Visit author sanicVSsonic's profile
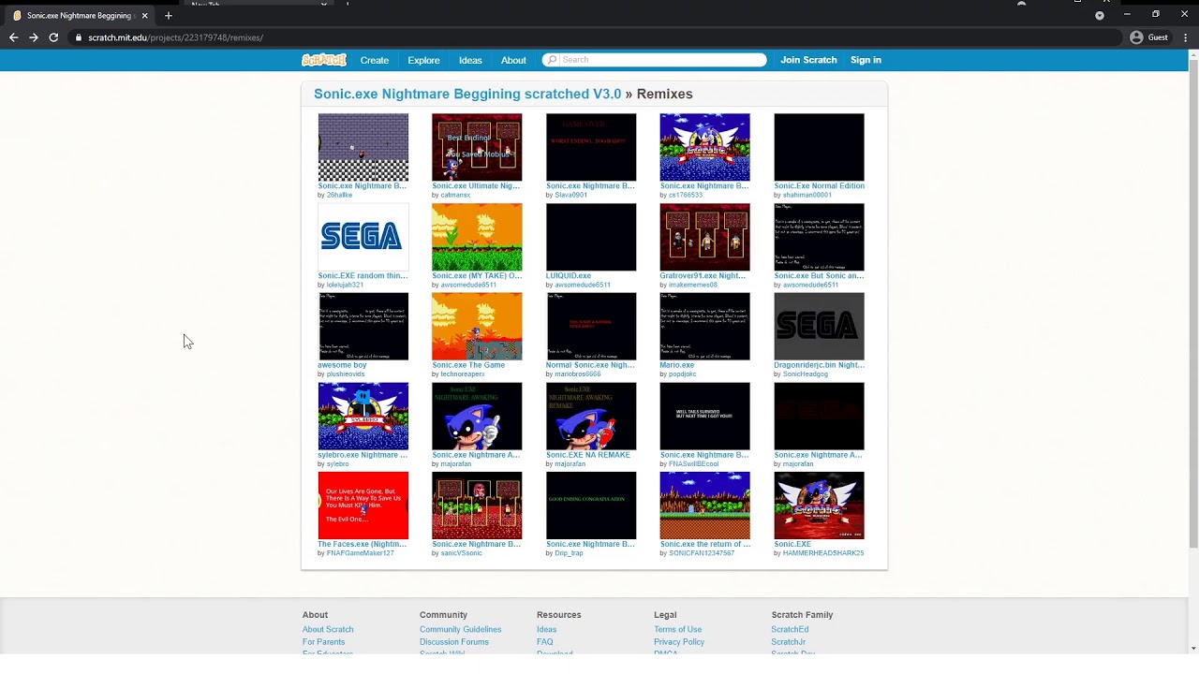This screenshot has height=674, width=1199. 461,553
